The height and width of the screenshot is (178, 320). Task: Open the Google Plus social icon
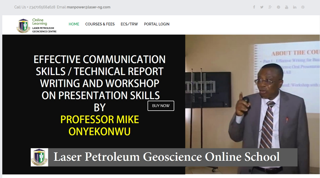tap(270, 7)
